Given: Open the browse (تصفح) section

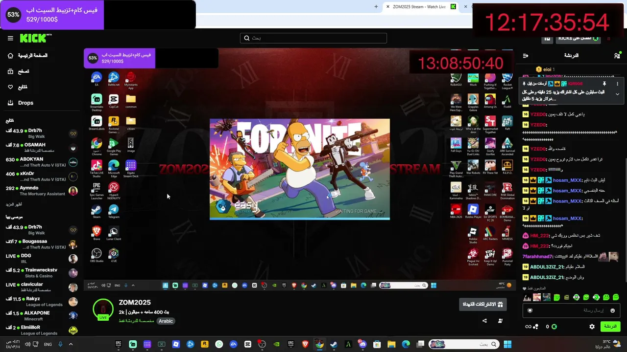Looking at the screenshot, I should pyautogui.click(x=19, y=71).
